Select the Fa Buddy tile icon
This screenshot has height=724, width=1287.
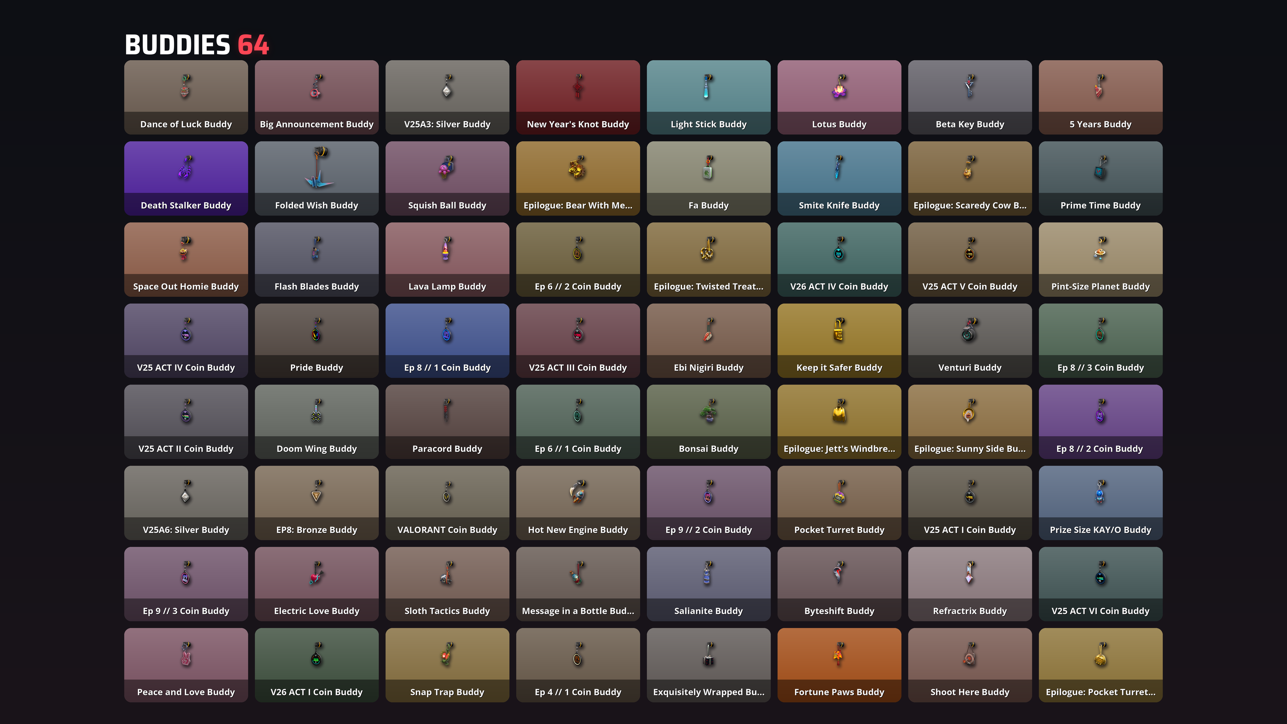(708, 167)
